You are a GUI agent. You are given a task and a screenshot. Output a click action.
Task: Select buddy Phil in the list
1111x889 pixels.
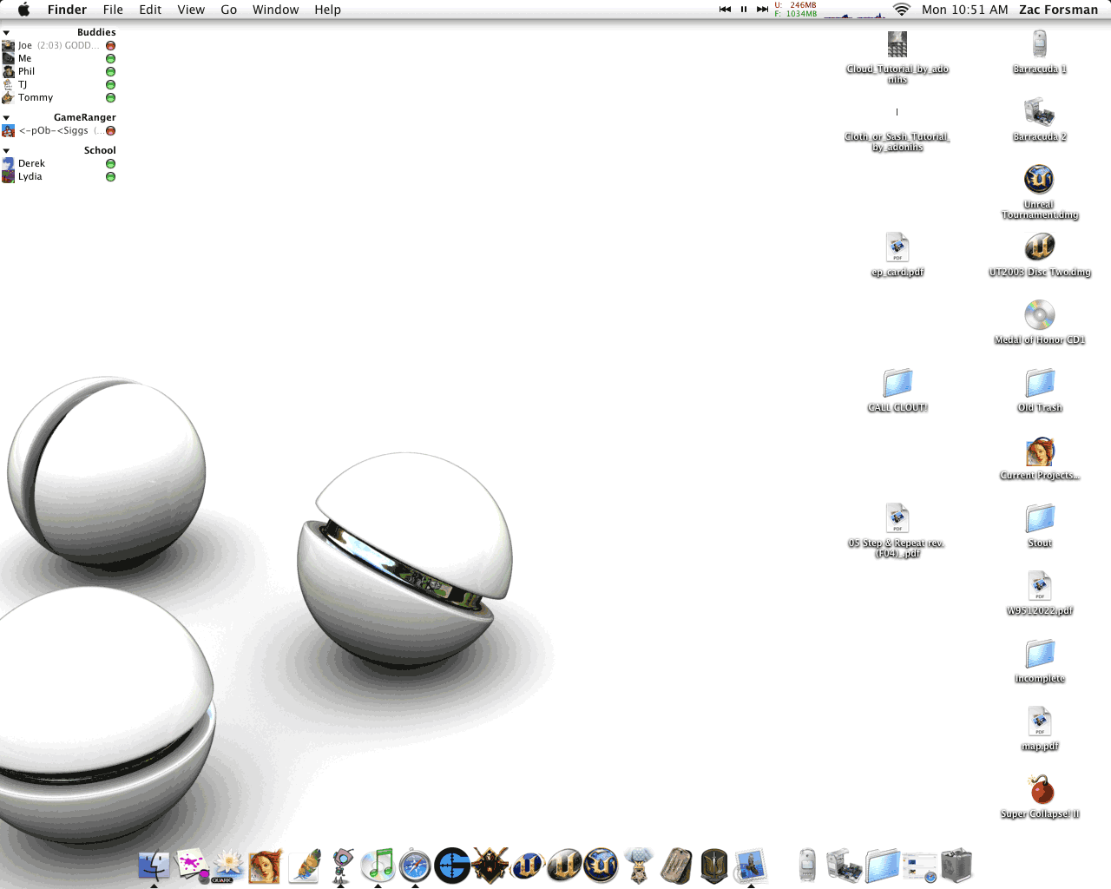coord(59,71)
